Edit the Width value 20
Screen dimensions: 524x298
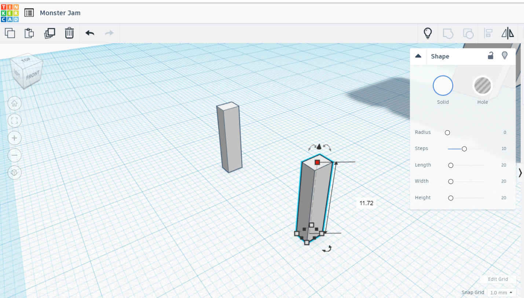(504, 181)
